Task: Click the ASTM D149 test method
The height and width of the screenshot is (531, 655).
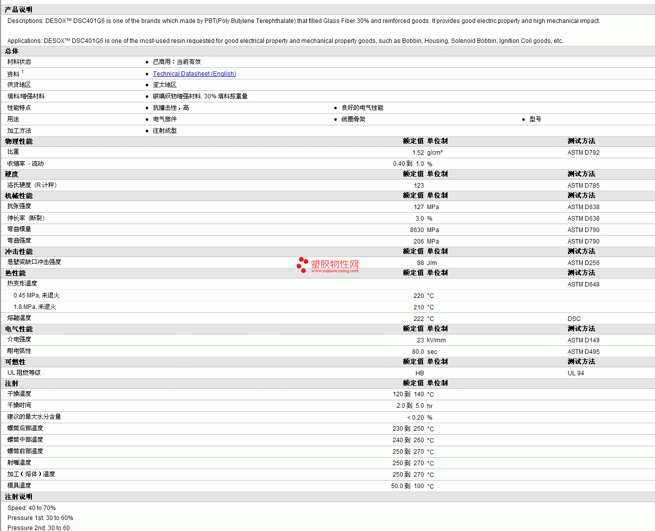Action: point(584,340)
